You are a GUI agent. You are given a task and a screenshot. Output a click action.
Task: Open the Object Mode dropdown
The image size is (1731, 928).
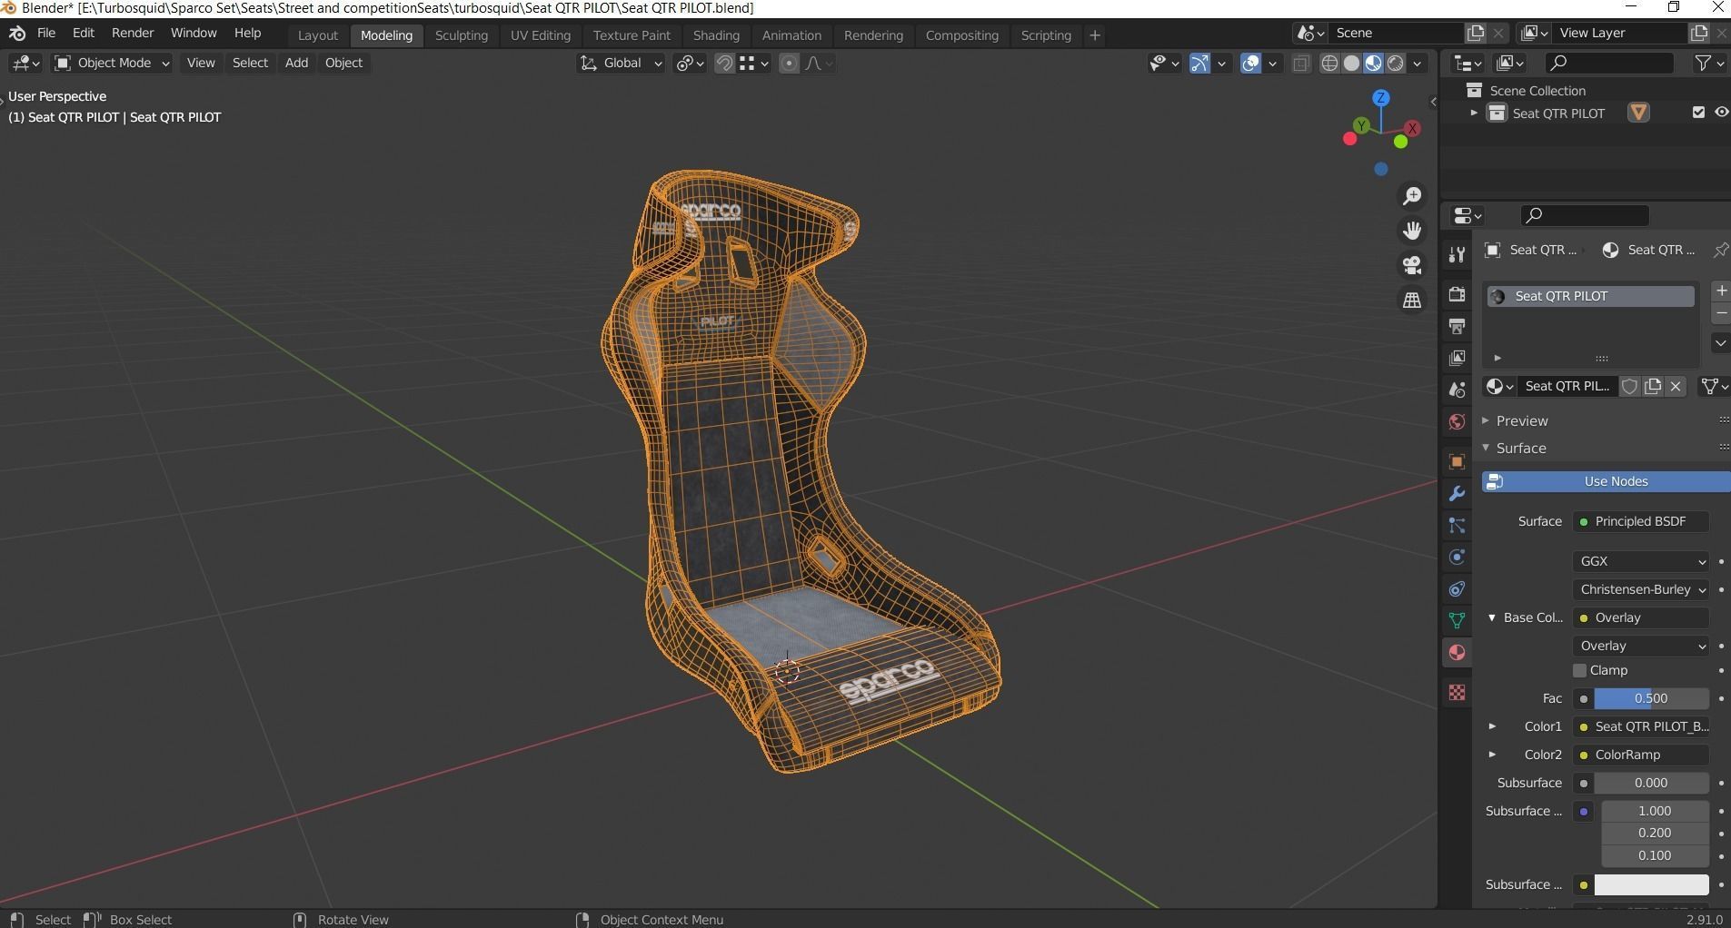pos(112,63)
